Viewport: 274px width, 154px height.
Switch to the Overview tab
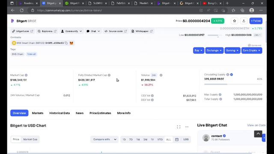pyautogui.click(x=19, y=113)
